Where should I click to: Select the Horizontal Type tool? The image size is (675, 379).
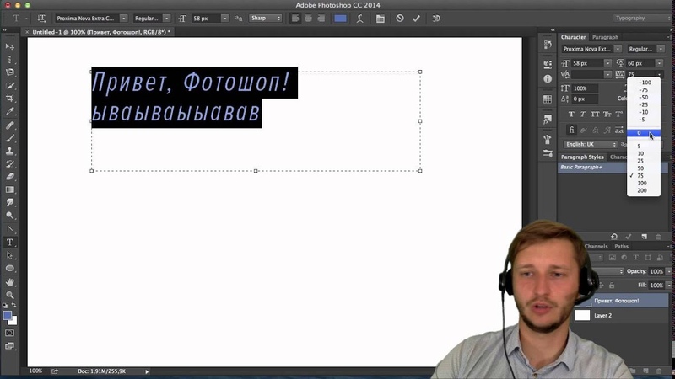10,243
